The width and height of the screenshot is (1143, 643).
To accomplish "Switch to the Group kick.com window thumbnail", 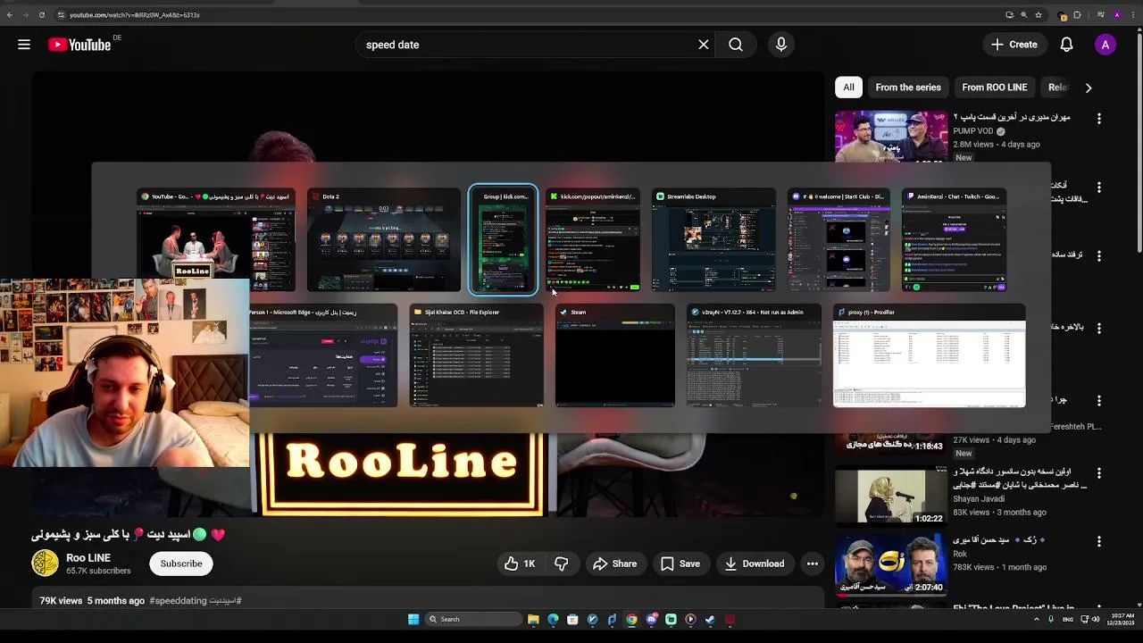I will click(504, 239).
